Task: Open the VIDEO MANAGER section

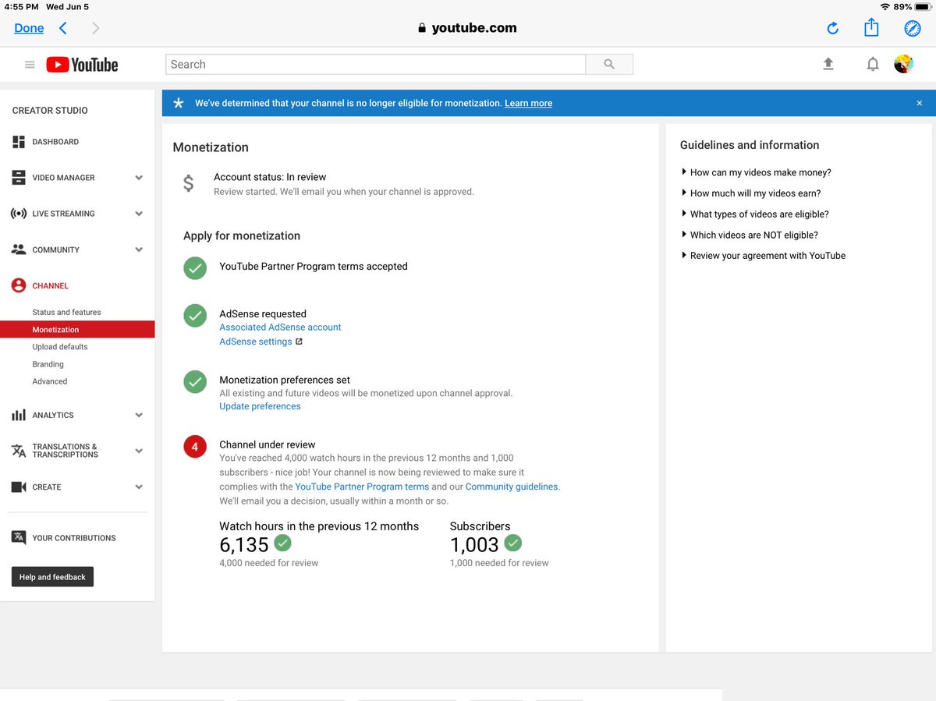Action: point(63,178)
